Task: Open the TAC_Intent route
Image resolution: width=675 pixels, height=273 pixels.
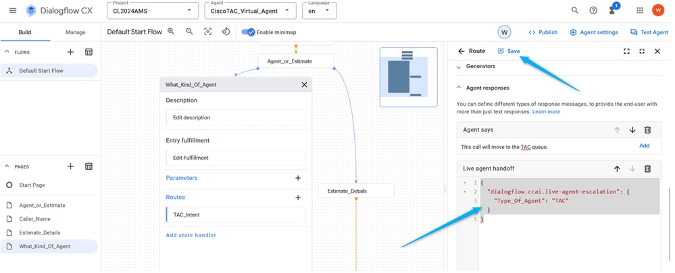Action: [236, 214]
